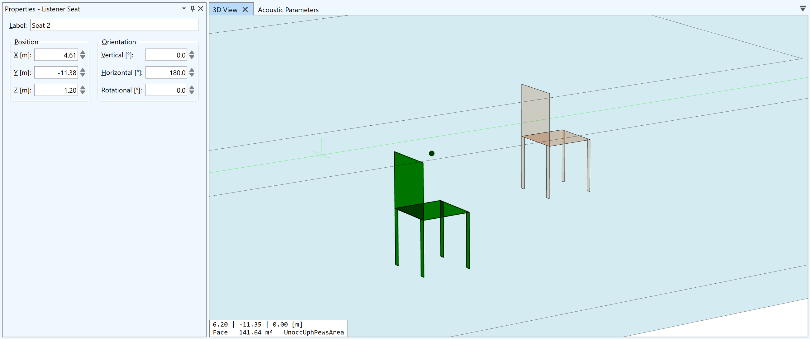Click the Horizontal angle field showing 180.0
The width and height of the screenshot is (810, 339).
pyautogui.click(x=166, y=73)
